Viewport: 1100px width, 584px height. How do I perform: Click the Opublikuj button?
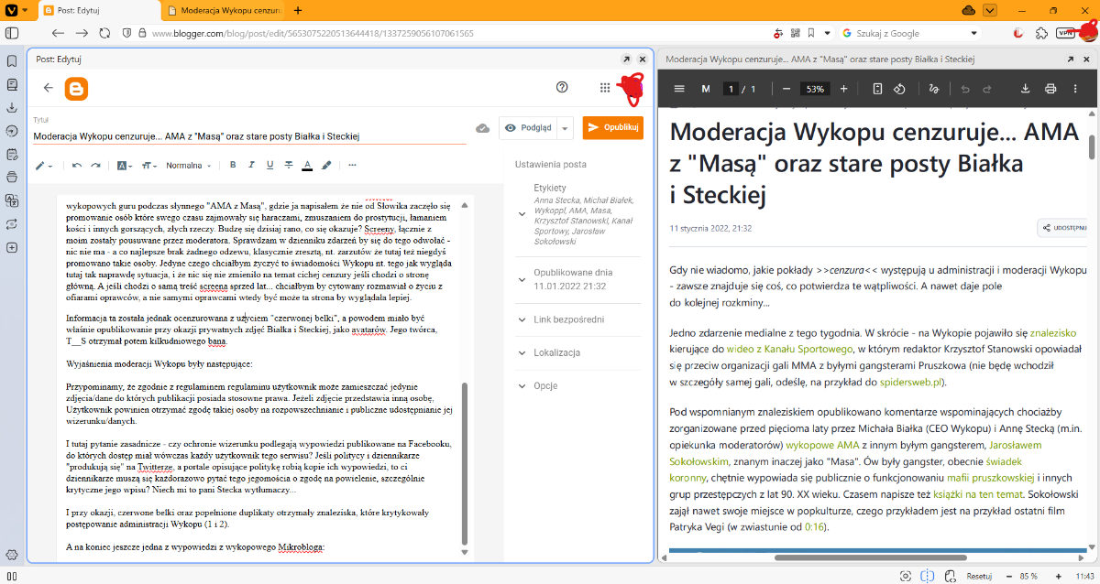coord(612,127)
